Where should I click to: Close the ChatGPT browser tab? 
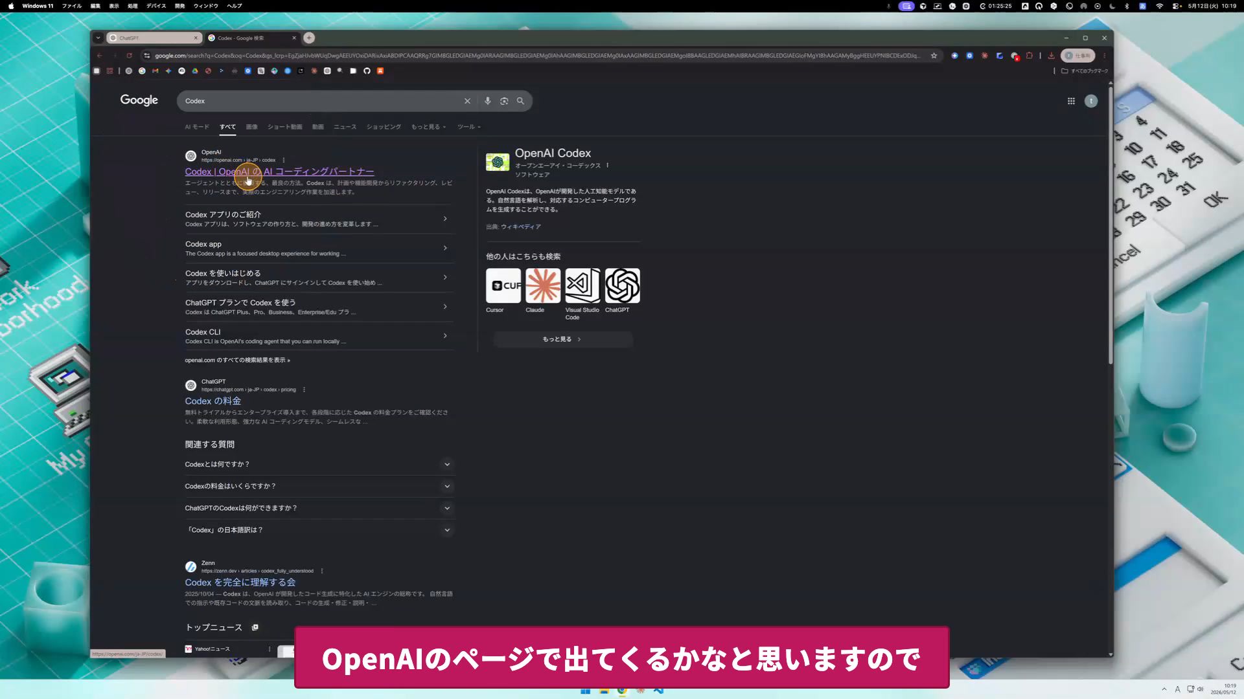click(196, 38)
